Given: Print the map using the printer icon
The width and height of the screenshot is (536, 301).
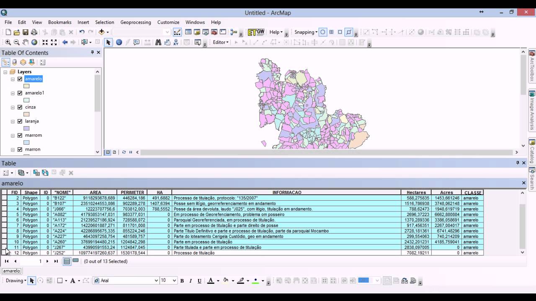Looking at the screenshot, I should 34,32.
